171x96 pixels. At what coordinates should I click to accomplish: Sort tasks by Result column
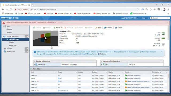click(127, 72)
